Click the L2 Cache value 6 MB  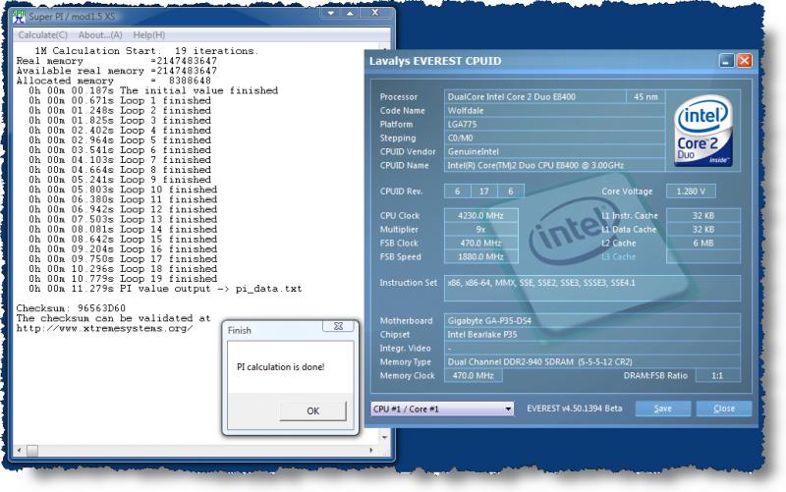703,243
